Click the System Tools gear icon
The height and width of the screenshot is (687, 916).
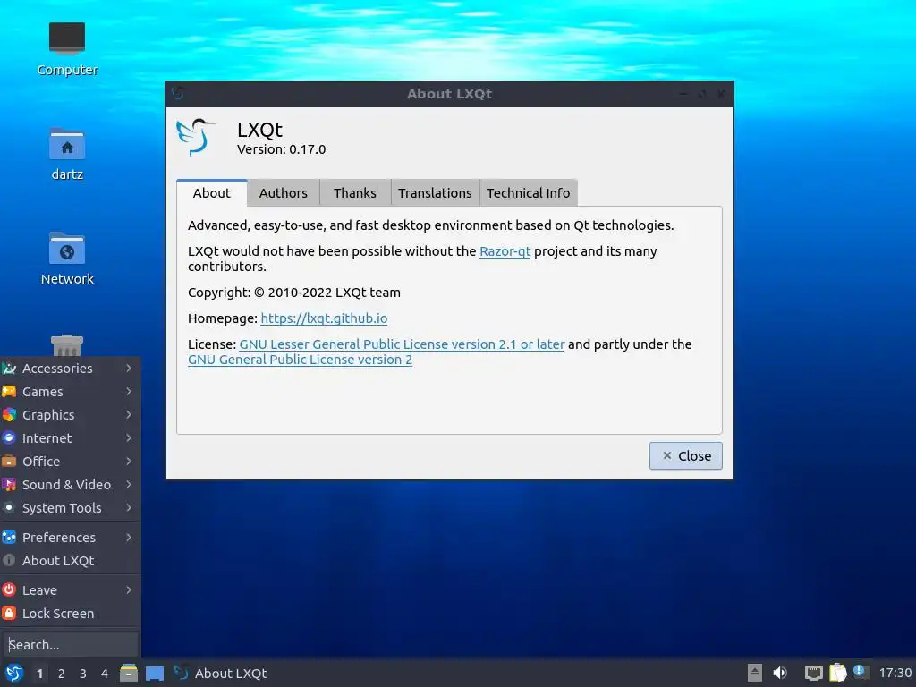pos(9,508)
